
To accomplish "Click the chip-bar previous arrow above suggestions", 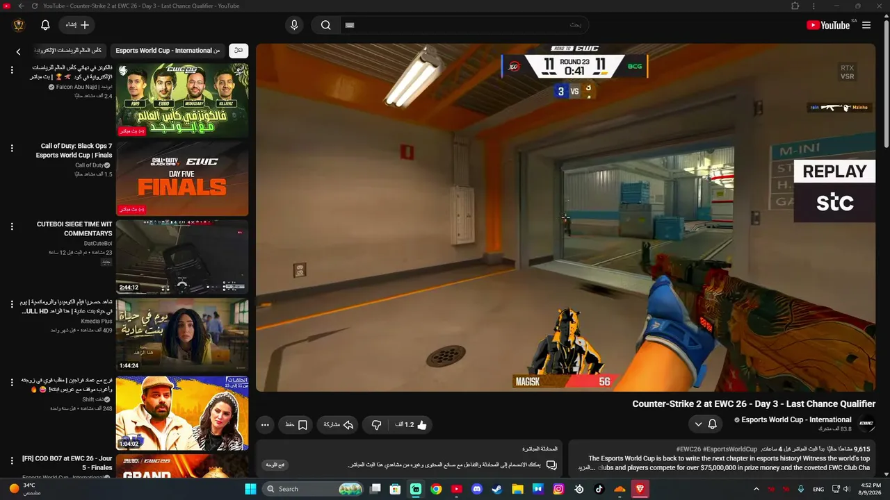I will coord(19,51).
